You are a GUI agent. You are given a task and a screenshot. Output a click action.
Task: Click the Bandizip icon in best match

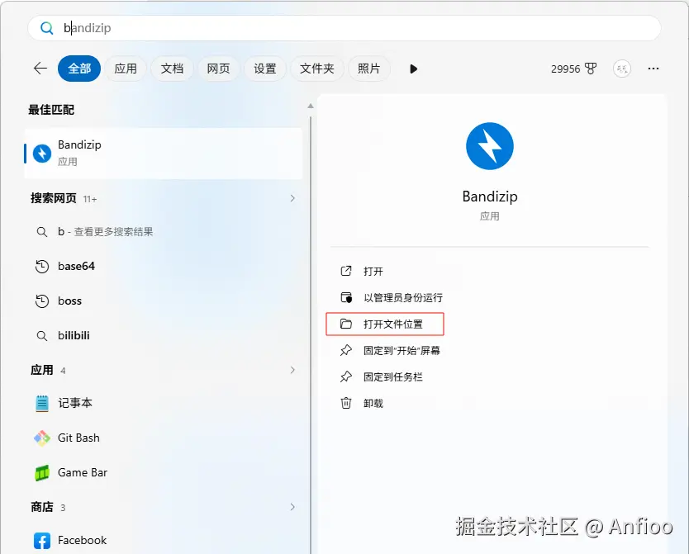click(x=42, y=154)
